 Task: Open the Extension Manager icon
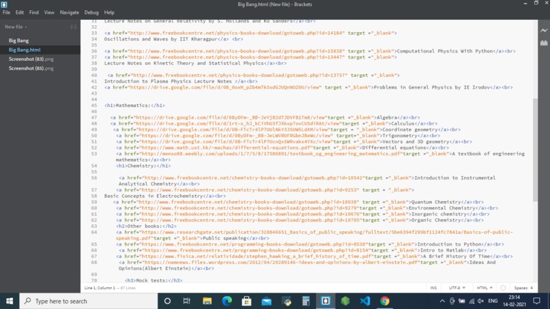[544, 43]
